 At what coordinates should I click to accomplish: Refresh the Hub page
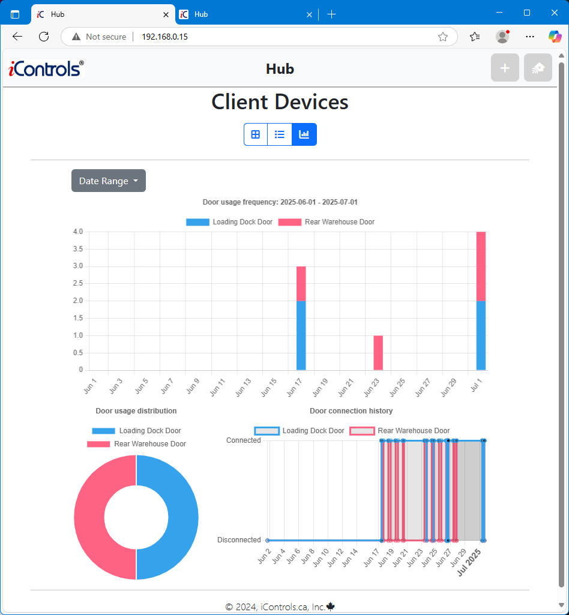pyautogui.click(x=43, y=37)
